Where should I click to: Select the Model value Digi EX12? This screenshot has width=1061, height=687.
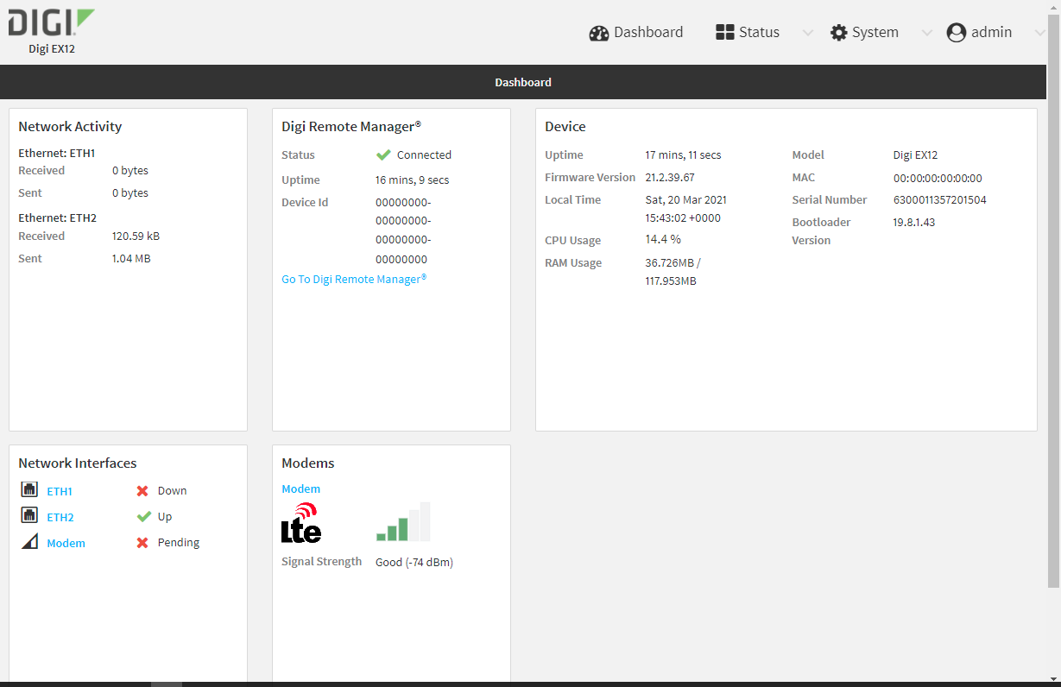click(915, 154)
